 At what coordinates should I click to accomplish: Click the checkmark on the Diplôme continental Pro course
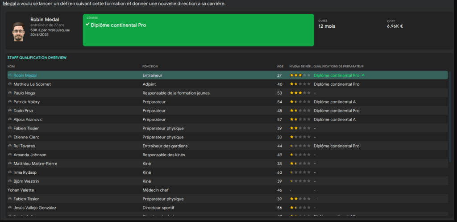[x=87, y=25]
